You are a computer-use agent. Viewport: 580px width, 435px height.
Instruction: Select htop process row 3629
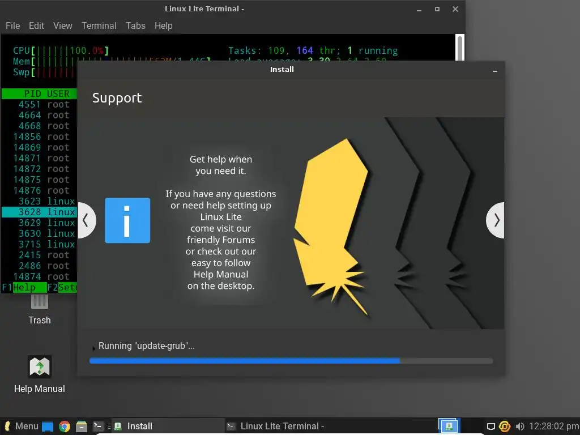click(x=39, y=223)
